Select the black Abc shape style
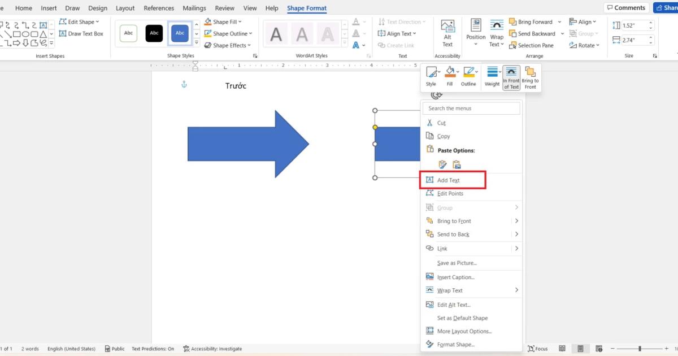 pyautogui.click(x=154, y=33)
